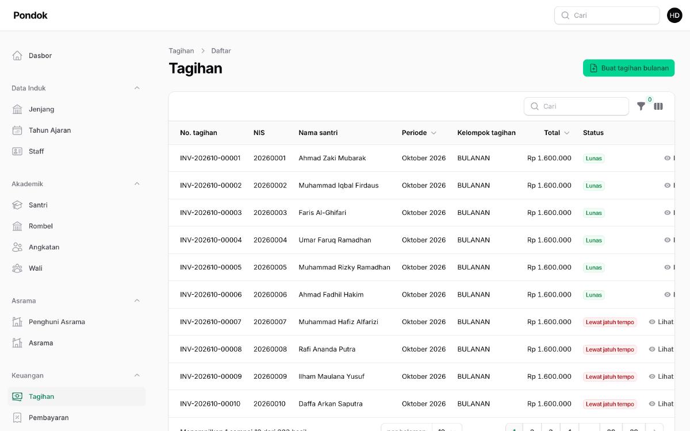Click name Ahmad Zaki Mubarak
Screen dimensions: 690x431
[332, 158]
